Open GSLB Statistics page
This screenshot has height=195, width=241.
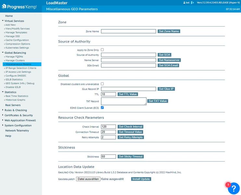[x=14, y=80]
